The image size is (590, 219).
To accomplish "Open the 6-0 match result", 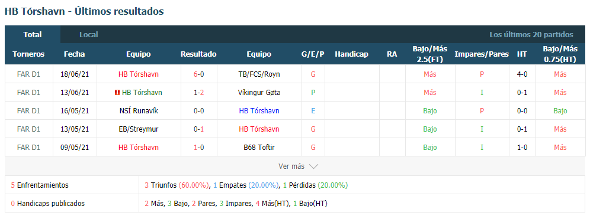I will (x=198, y=74).
